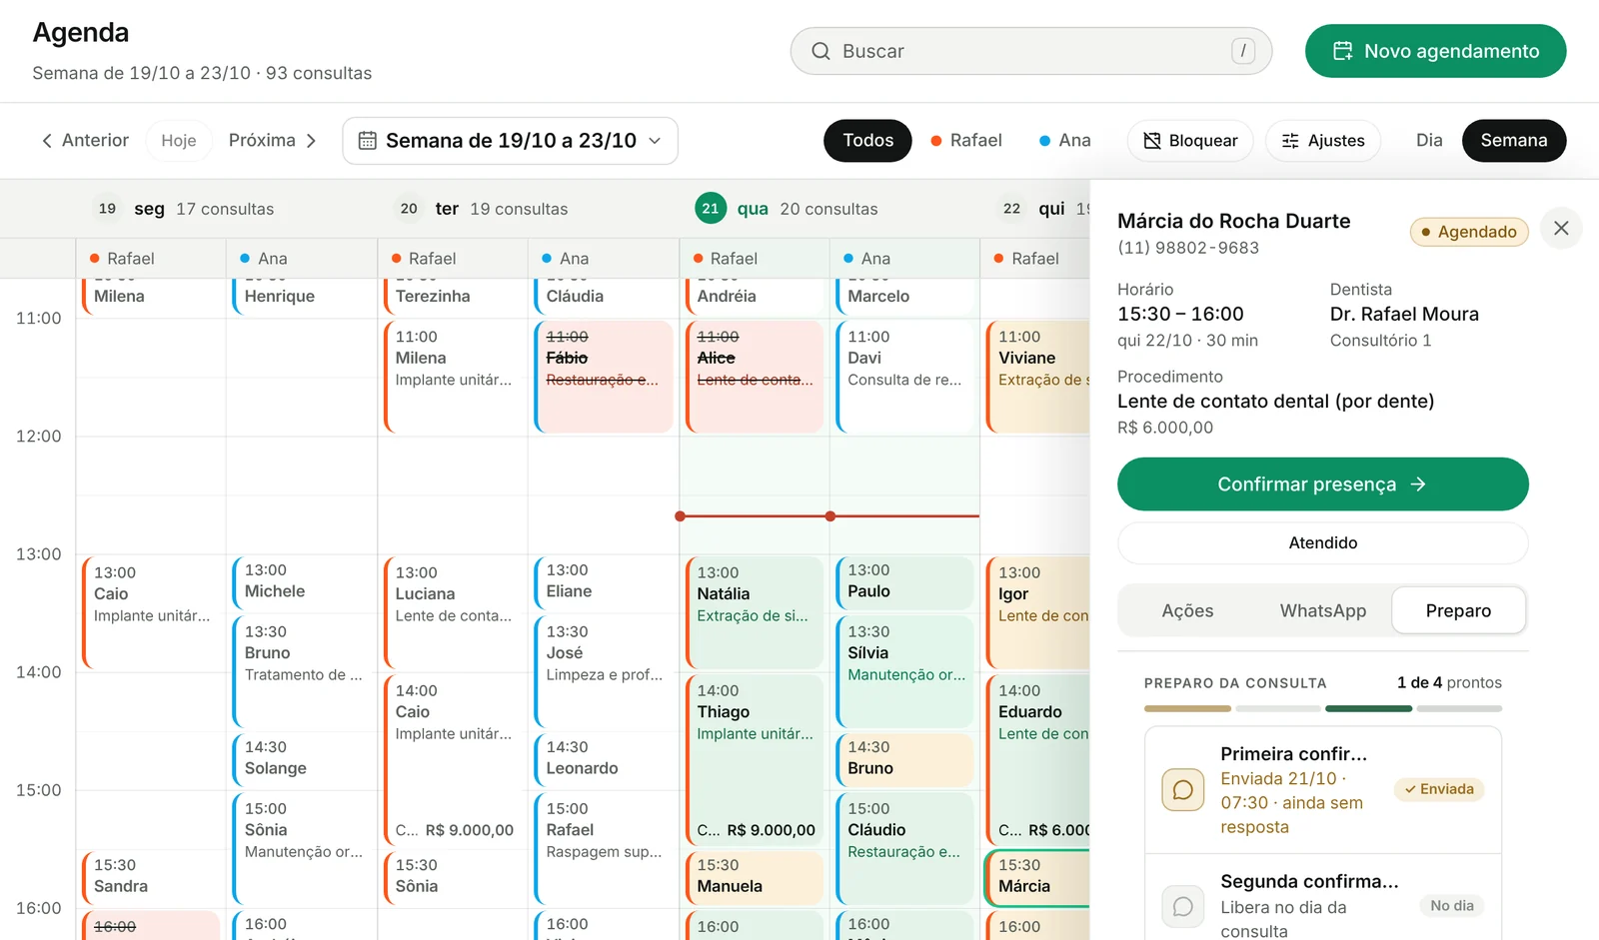This screenshot has width=1599, height=940.
Task: Open Eduardo 14:00 Lente appointment
Action: point(1038,760)
